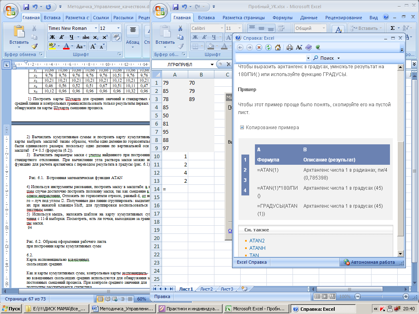
Task: Go to Excel help home page
Action: (278, 47)
